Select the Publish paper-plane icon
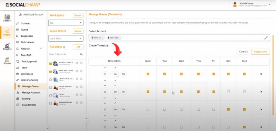This screenshot has height=131, width=276. (7, 31)
